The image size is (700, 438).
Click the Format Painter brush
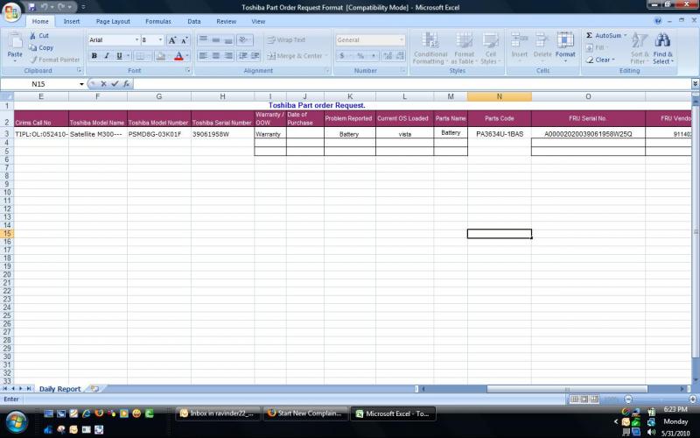tap(33, 60)
